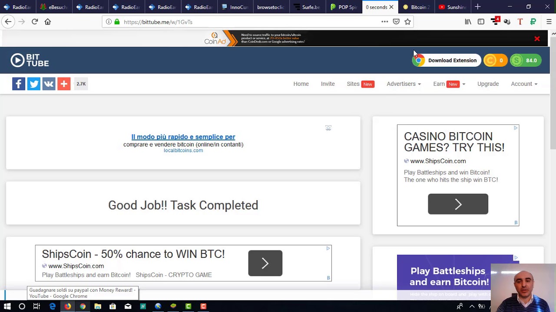Expand the Account dropdown
556x312 pixels.
coord(524,84)
